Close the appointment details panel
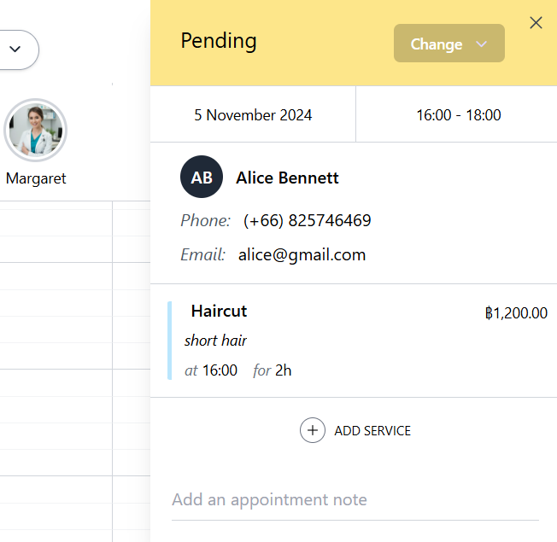Viewport: 557px width, 542px height. 536,23
